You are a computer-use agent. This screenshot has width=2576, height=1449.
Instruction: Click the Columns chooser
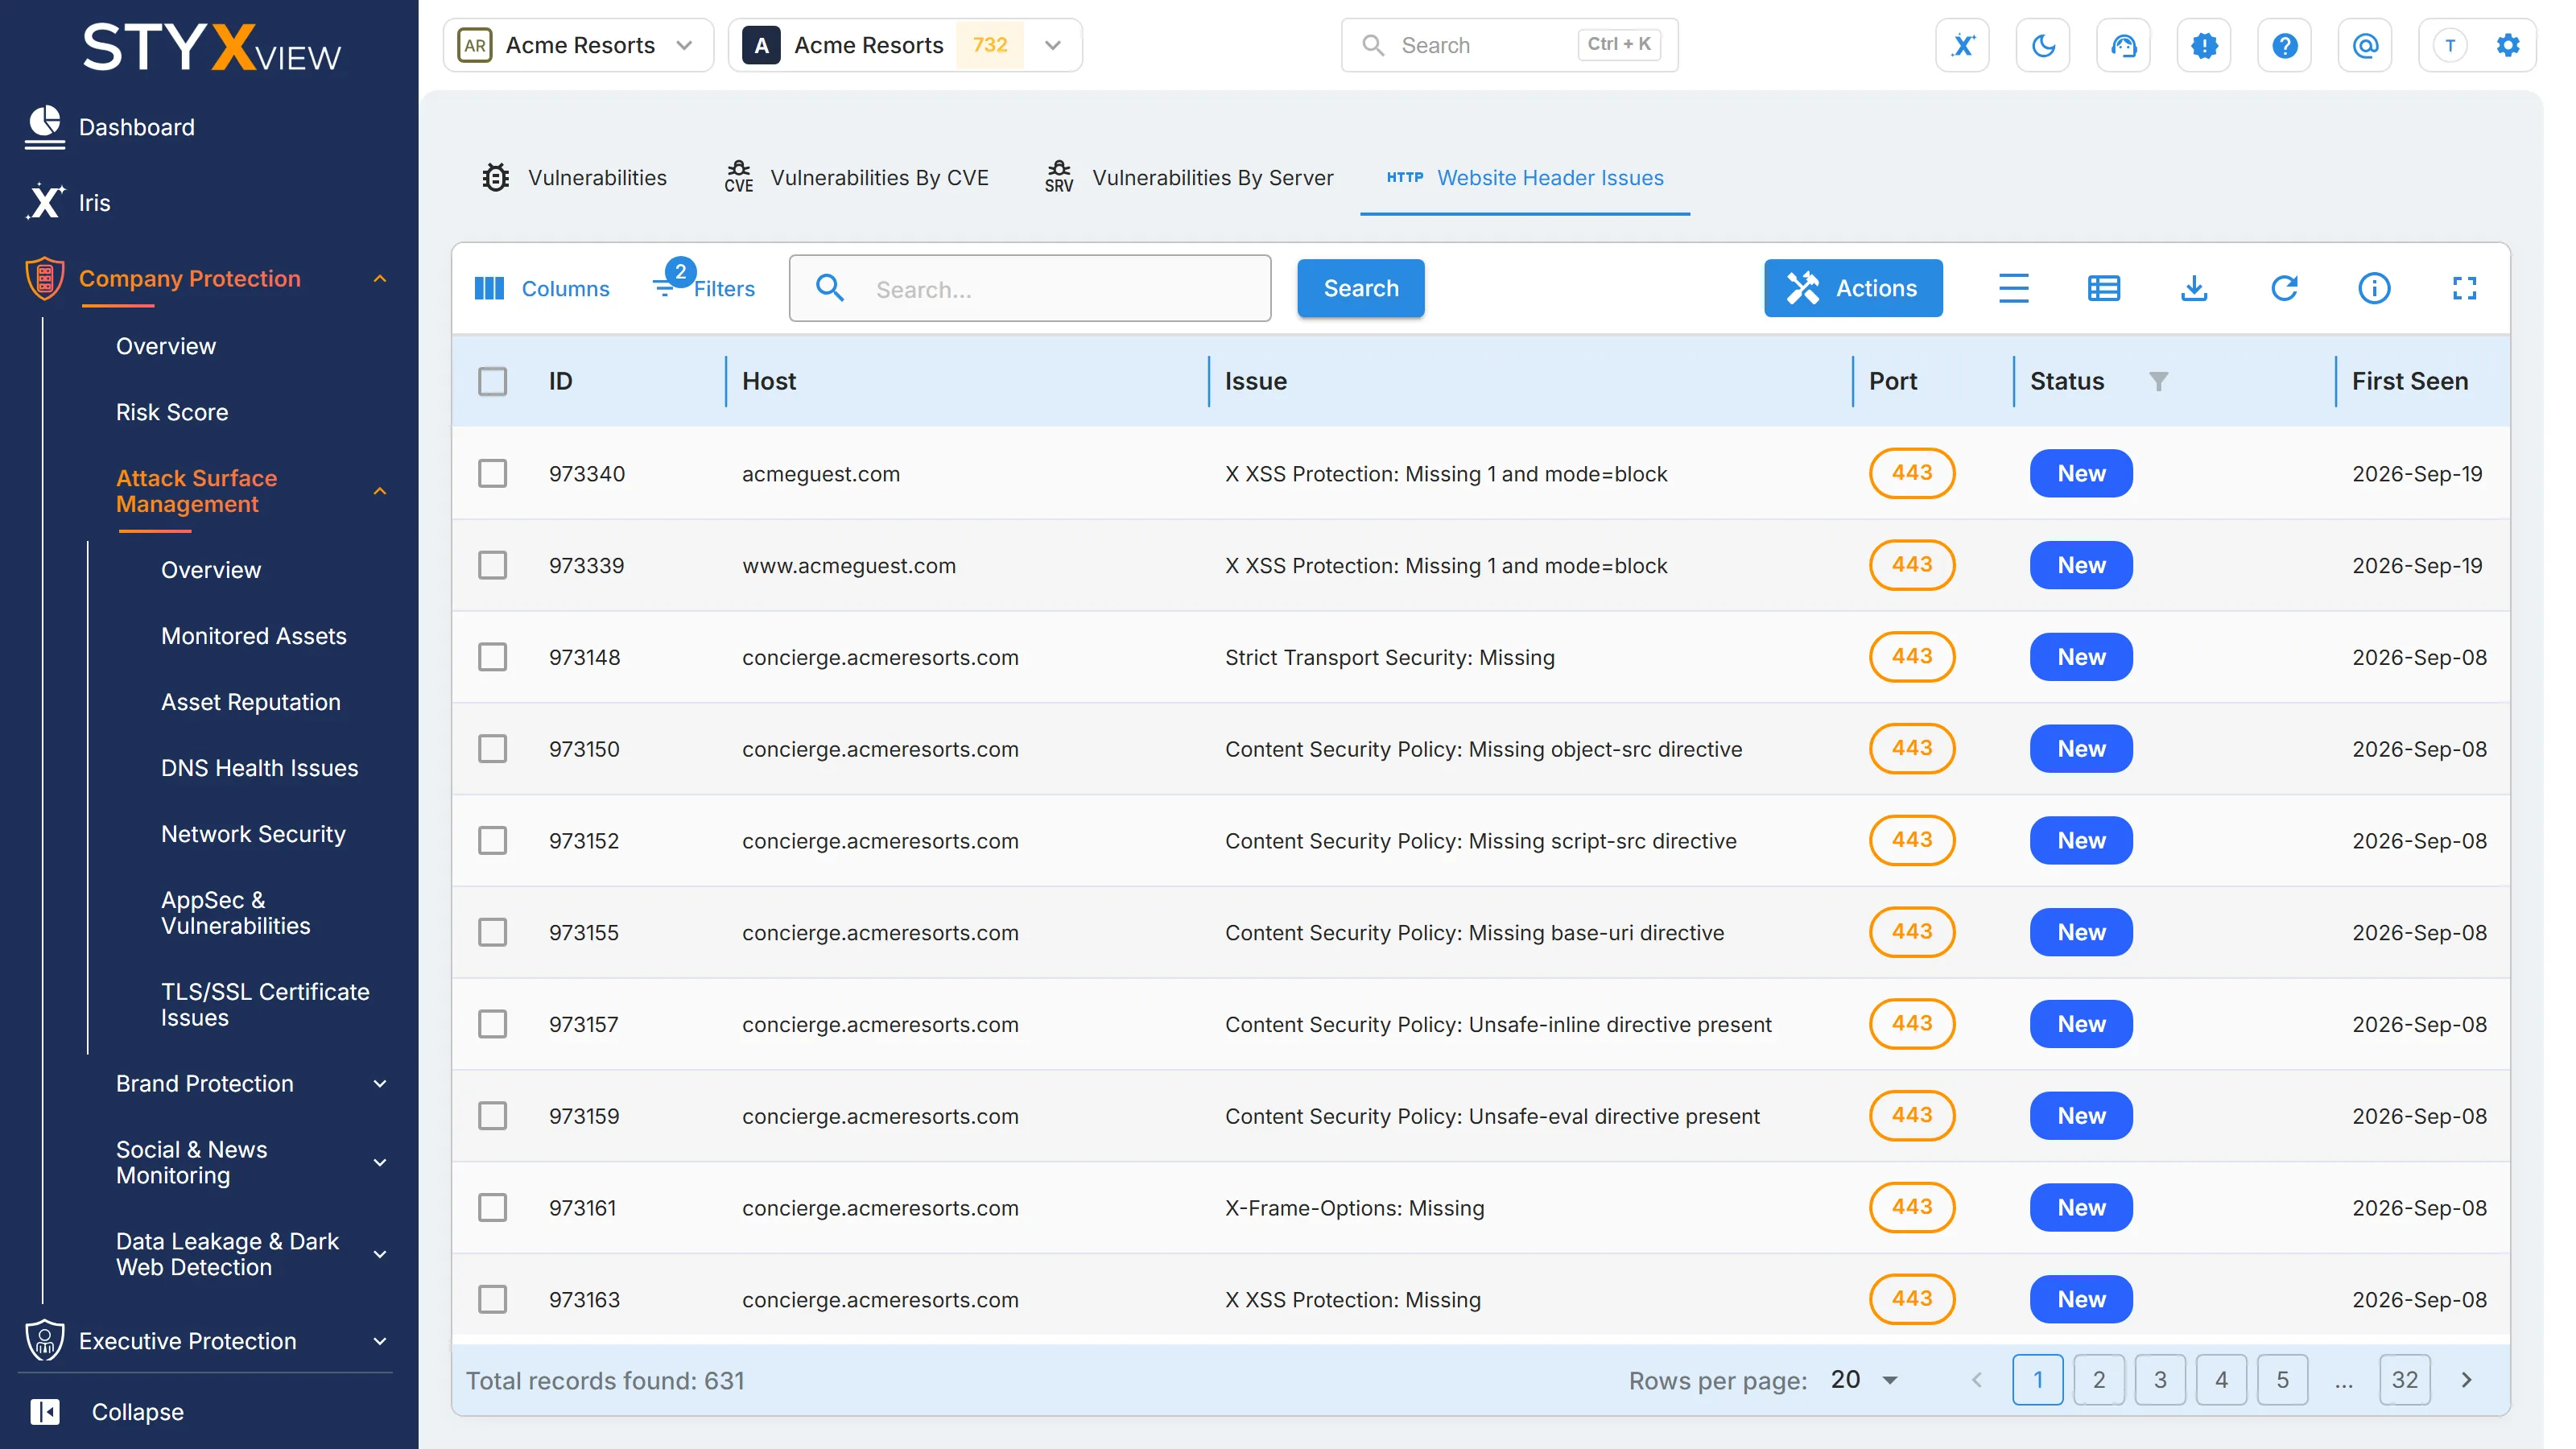(541, 288)
